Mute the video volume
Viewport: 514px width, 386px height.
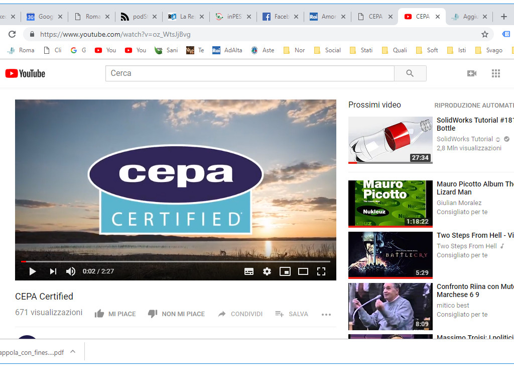71,271
